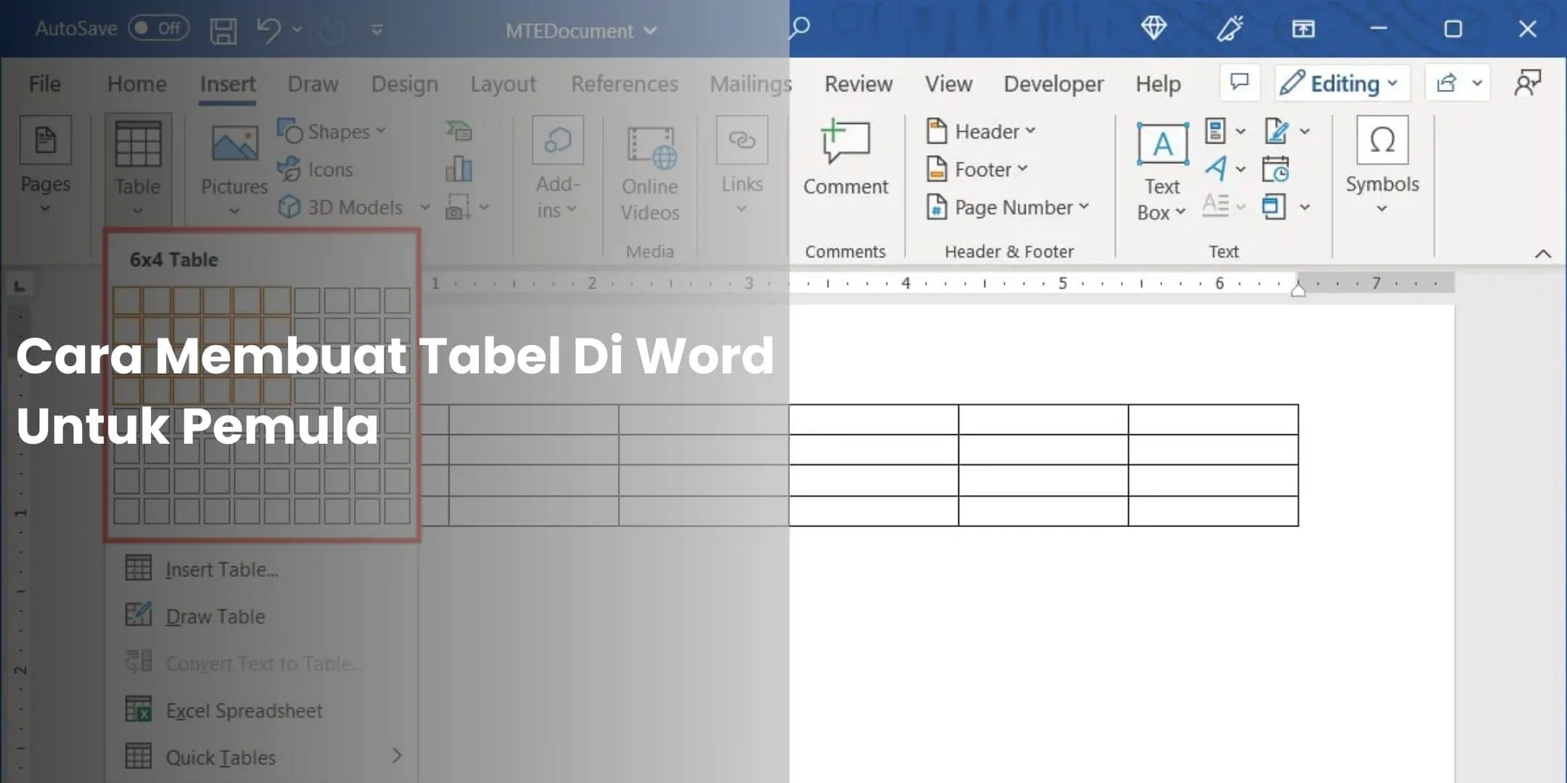Switch to the Layout tab
1567x783 pixels.
503,84
